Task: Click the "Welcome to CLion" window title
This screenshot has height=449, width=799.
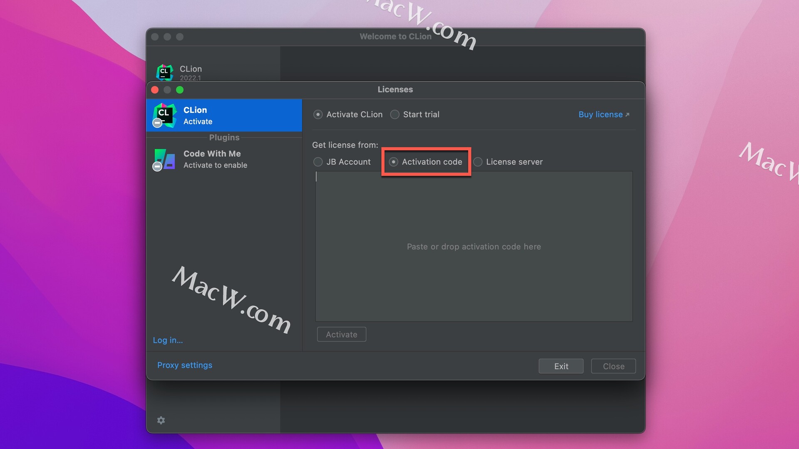Action: coord(395,37)
